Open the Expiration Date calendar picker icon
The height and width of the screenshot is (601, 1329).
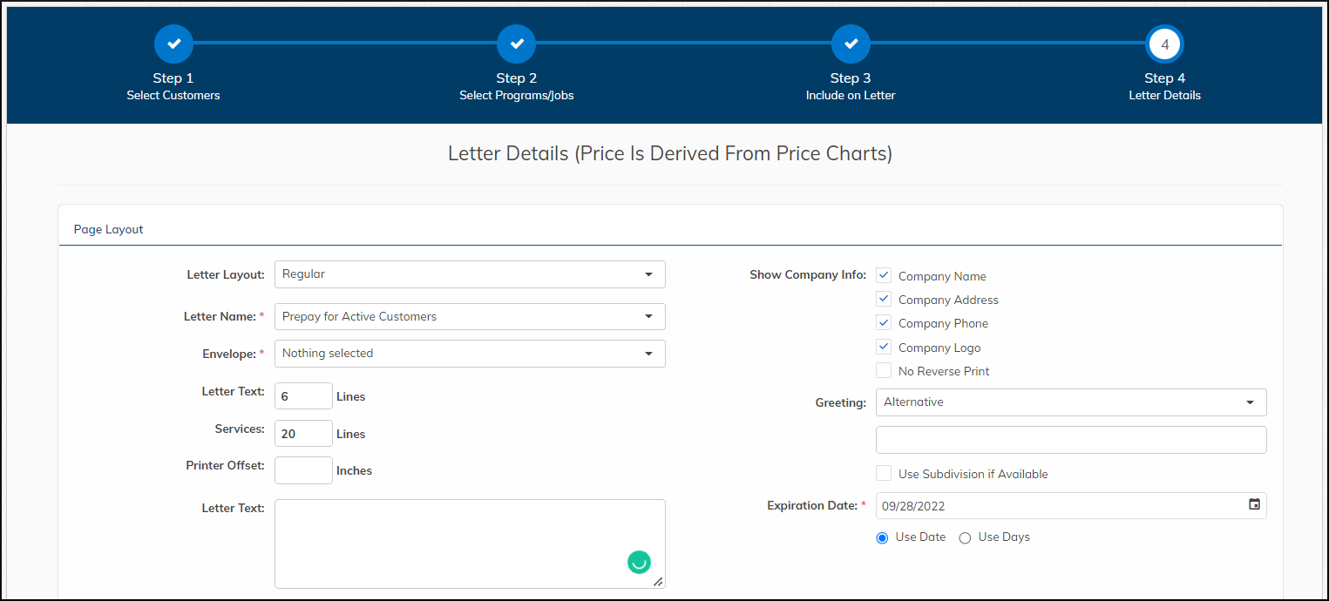[x=1254, y=504]
